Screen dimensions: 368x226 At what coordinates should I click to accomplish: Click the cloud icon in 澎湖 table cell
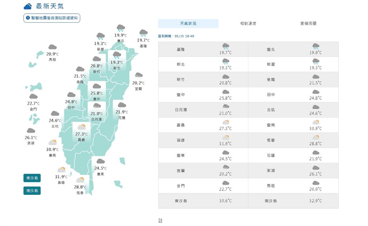click(x=316, y=168)
